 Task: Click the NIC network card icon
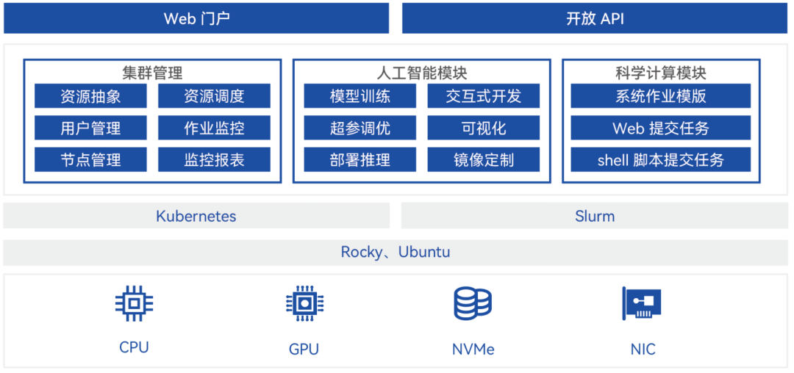pos(642,303)
